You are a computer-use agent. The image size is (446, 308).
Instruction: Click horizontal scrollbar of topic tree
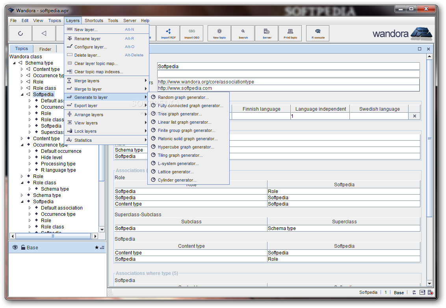click(53, 236)
